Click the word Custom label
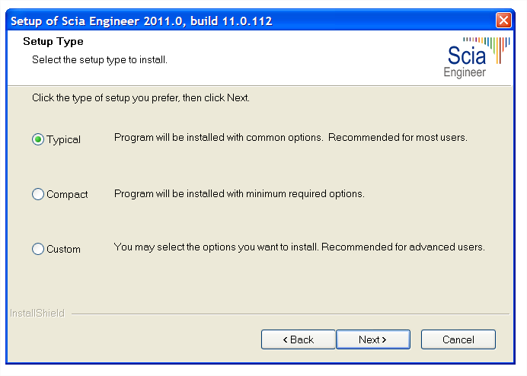Image resolution: width=527 pixels, height=376 pixels. click(x=63, y=249)
